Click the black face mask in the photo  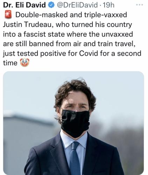click(x=75, y=123)
